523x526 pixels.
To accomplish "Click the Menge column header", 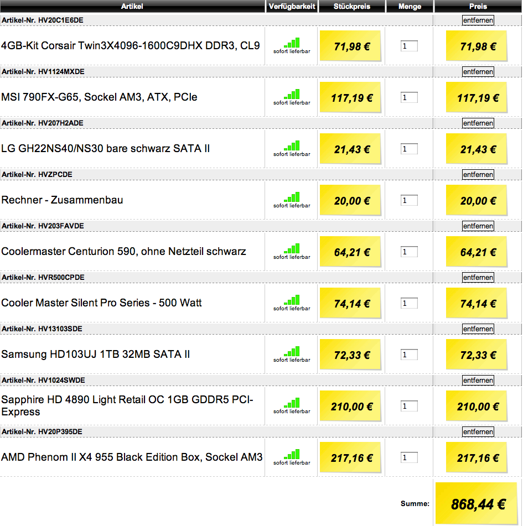I will tap(410, 7).
